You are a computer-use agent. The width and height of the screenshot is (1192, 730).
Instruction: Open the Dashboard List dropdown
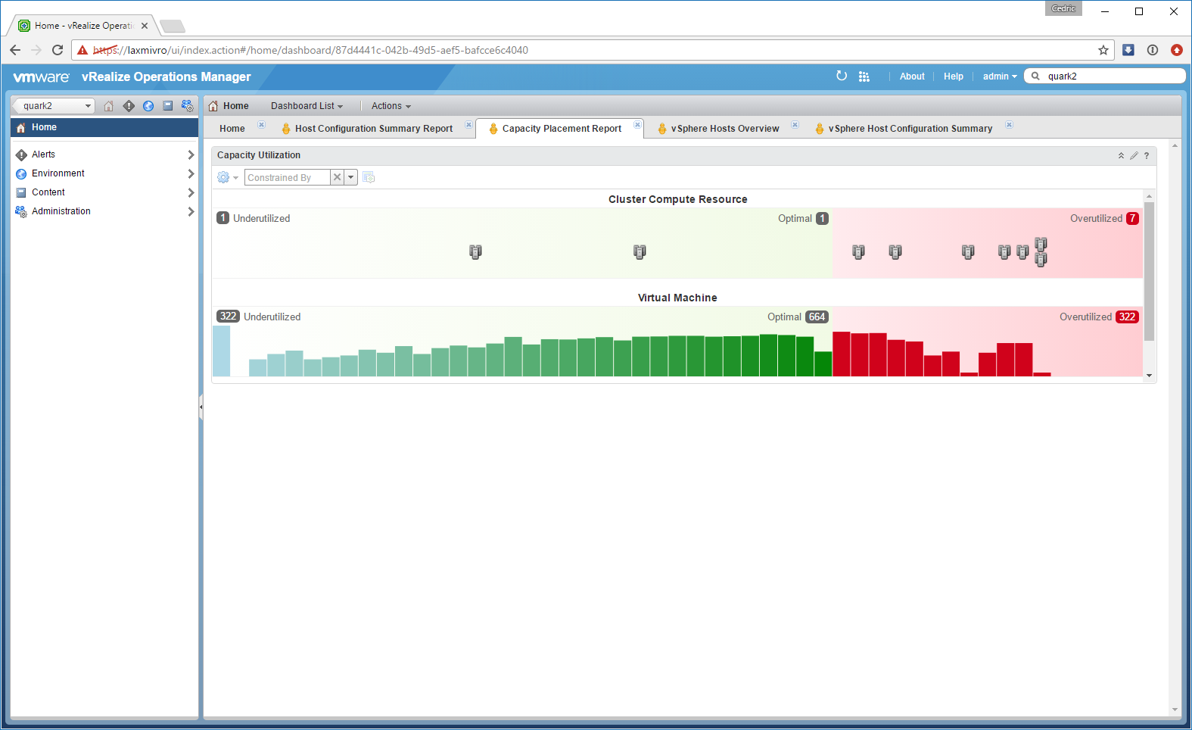[307, 106]
